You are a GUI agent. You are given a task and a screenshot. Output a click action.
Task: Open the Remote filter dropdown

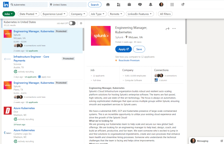pyautogui.click(x=116, y=14)
